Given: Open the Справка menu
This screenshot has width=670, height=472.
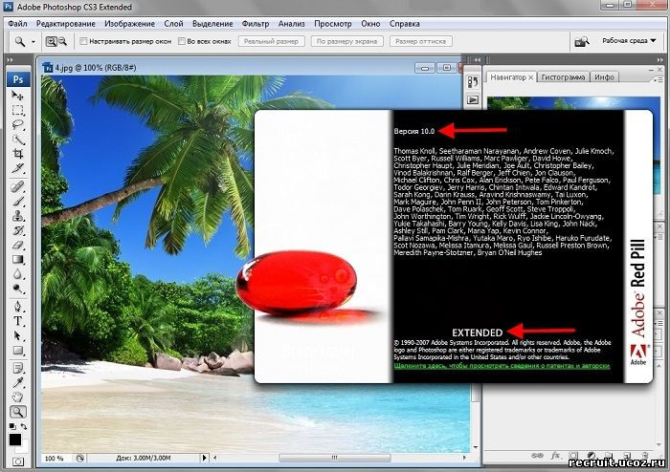Looking at the screenshot, I should 404,24.
